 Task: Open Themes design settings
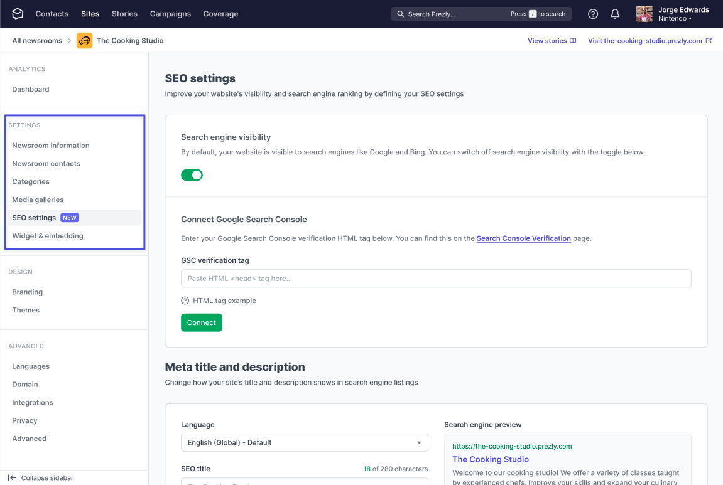tap(26, 310)
